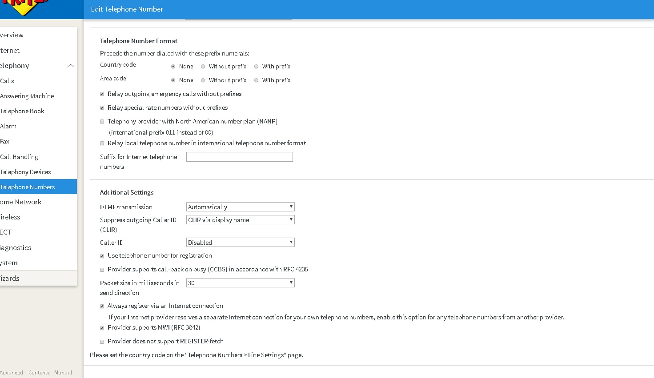Enable North American number plan (NANP) checkbox
Image resolution: width=654 pixels, height=378 pixels.
coord(102,122)
